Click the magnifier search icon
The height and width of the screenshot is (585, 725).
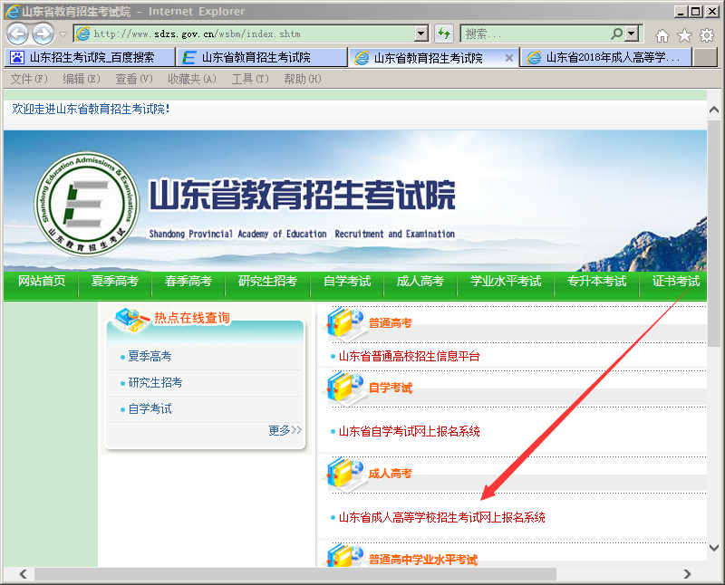[x=616, y=34]
